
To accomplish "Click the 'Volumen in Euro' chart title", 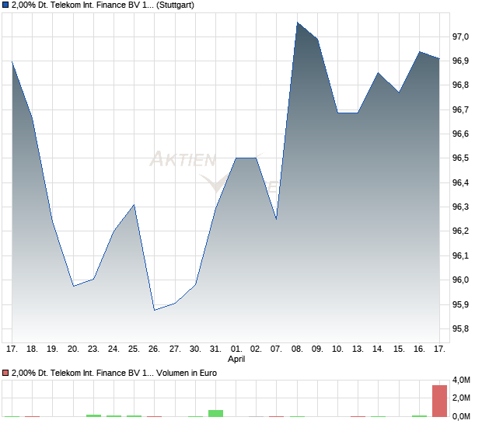I will tap(187, 373).
